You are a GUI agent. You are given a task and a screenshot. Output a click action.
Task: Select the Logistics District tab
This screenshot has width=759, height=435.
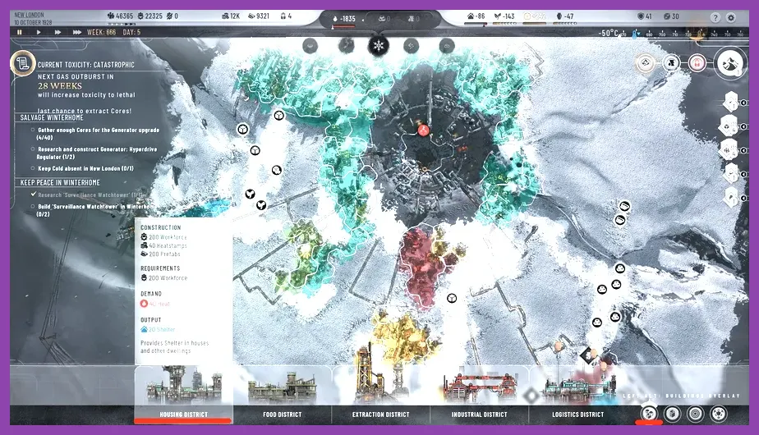point(578,414)
